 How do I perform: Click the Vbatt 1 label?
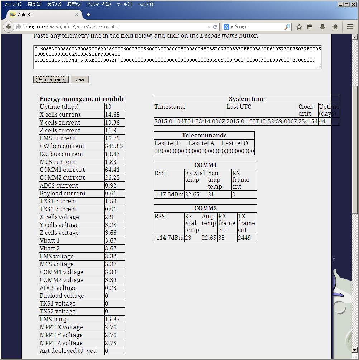click(50, 240)
